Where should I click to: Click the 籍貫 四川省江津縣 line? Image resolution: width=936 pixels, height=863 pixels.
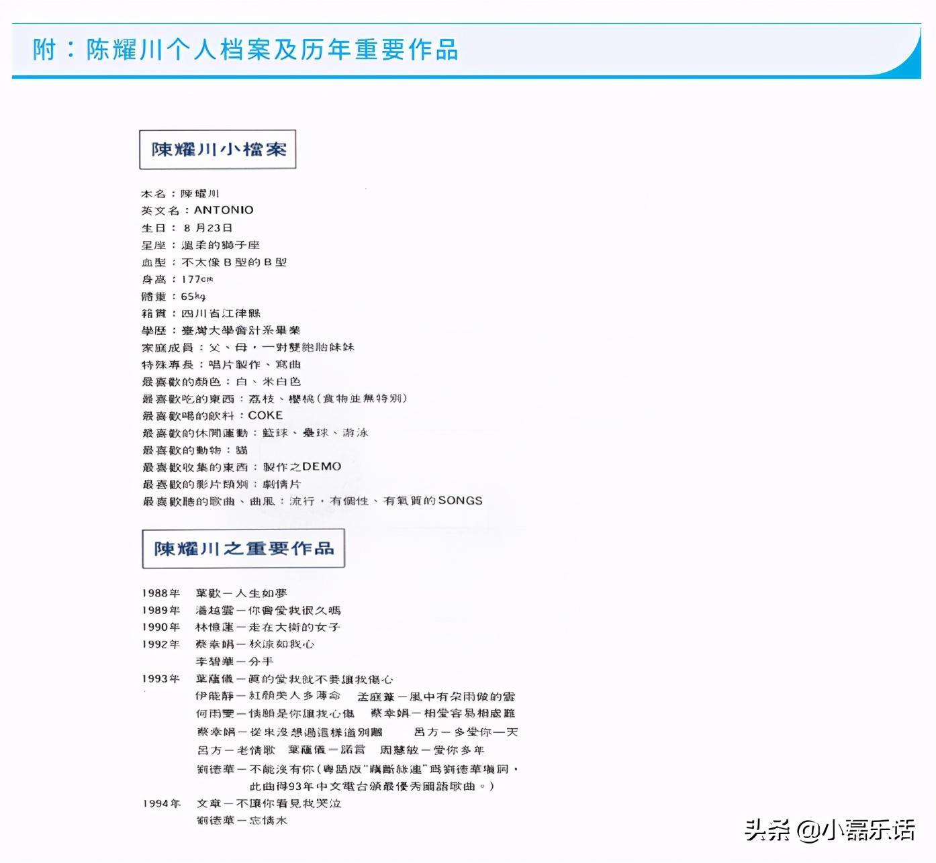(201, 313)
